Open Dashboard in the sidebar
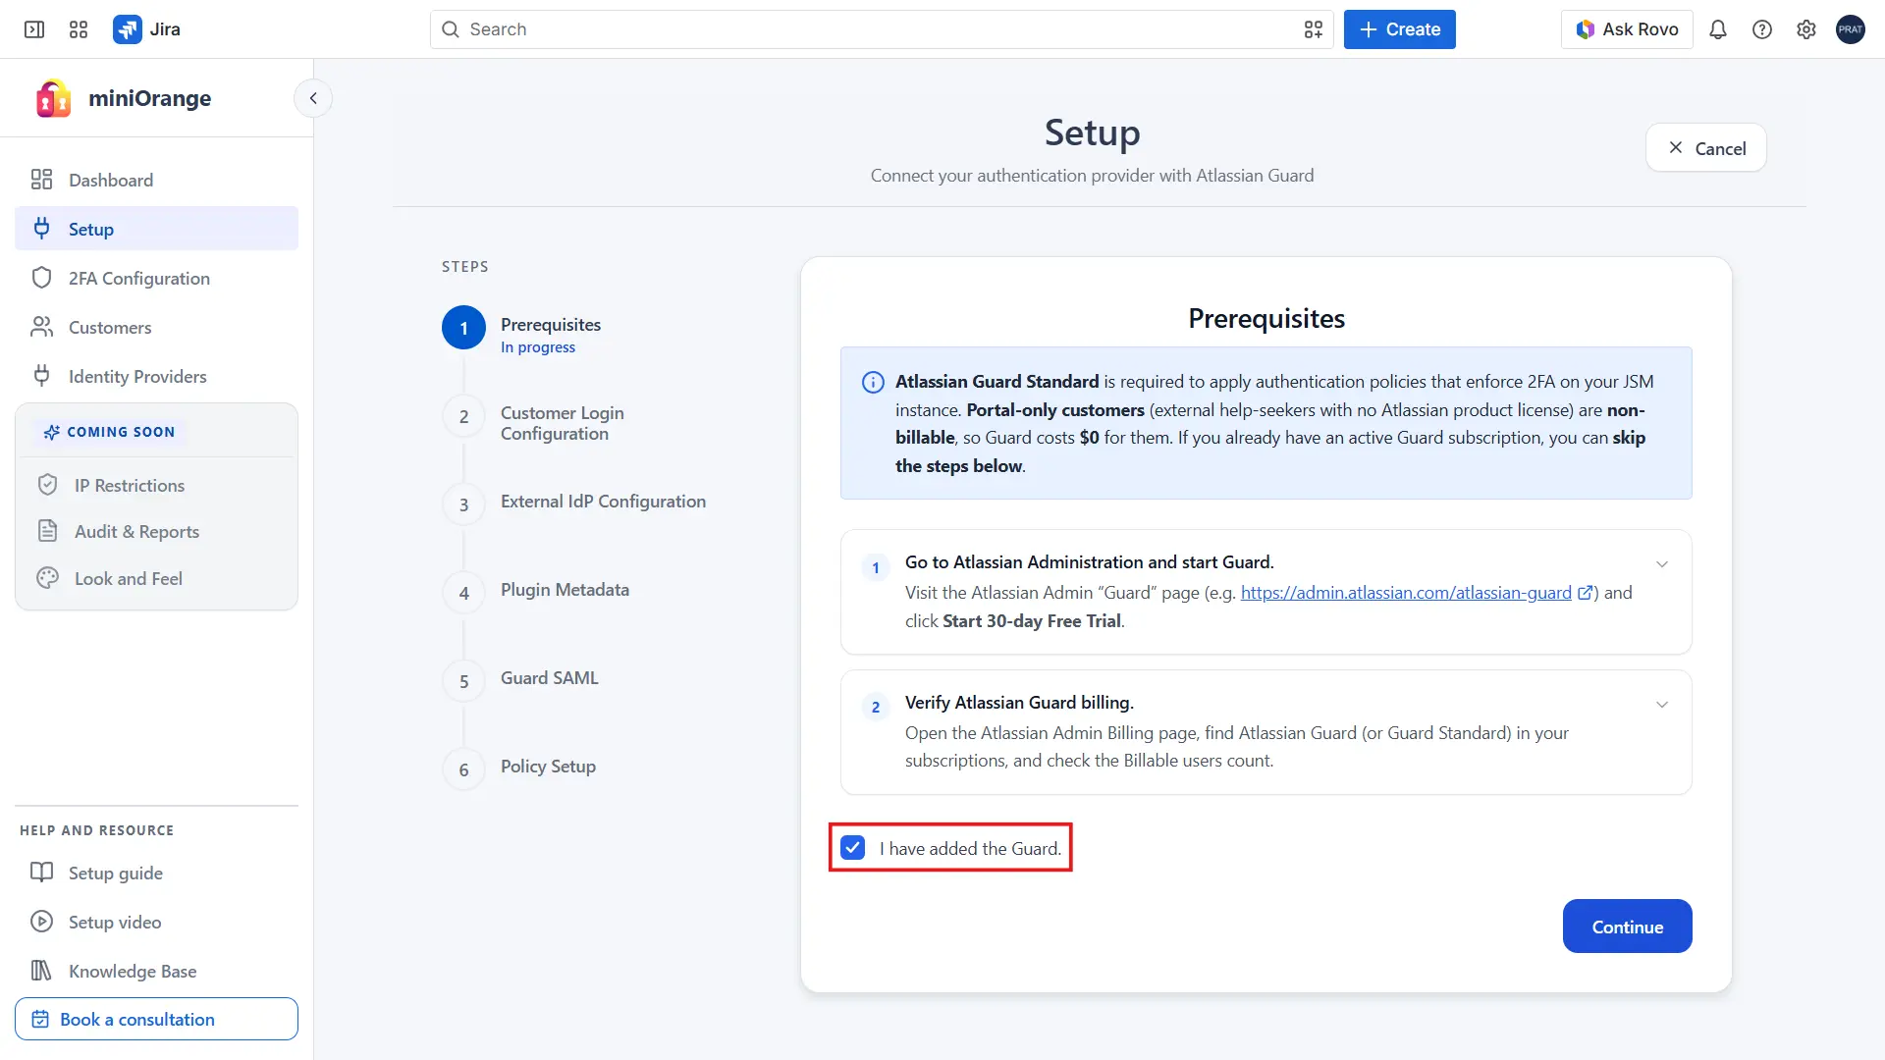Image resolution: width=1885 pixels, height=1060 pixels. pyautogui.click(x=157, y=180)
